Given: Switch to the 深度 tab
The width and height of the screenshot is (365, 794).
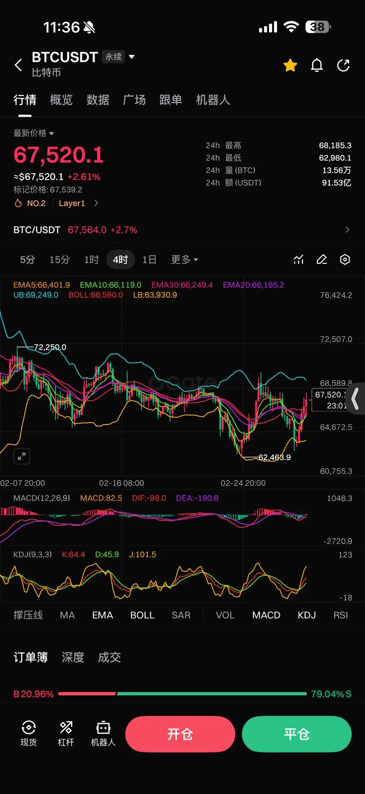Looking at the screenshot, I should pyautogui.click(x=73, y=658).
